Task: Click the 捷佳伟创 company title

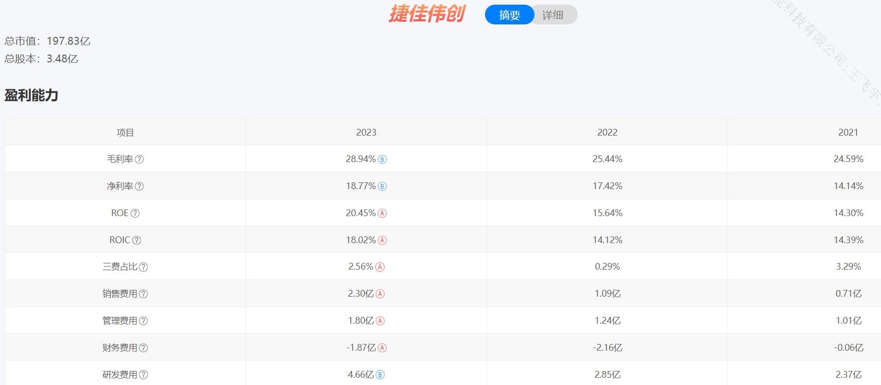Action: [x=427, y=14]
